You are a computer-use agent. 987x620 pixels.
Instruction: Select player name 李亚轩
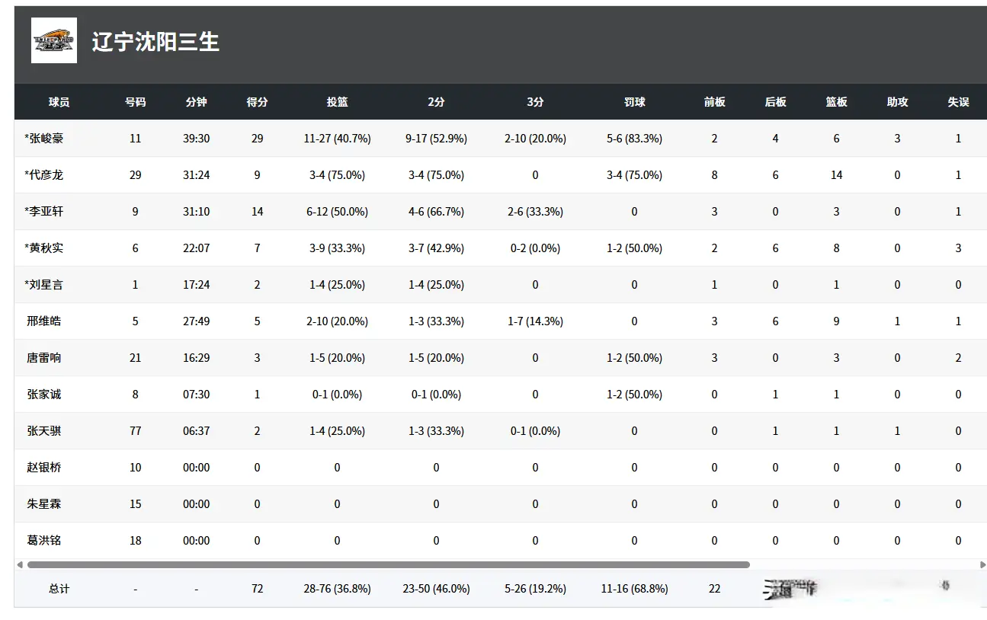click(x=46, y=212)
